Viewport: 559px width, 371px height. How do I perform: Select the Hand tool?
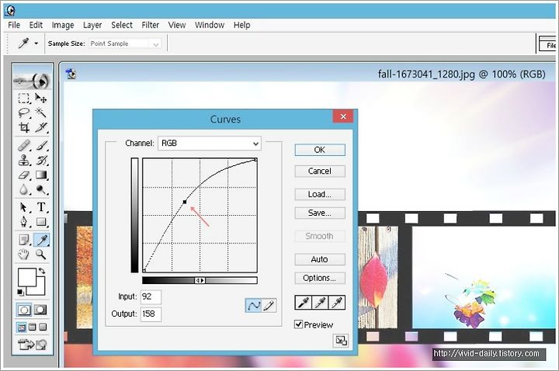(x=24, y=255)
